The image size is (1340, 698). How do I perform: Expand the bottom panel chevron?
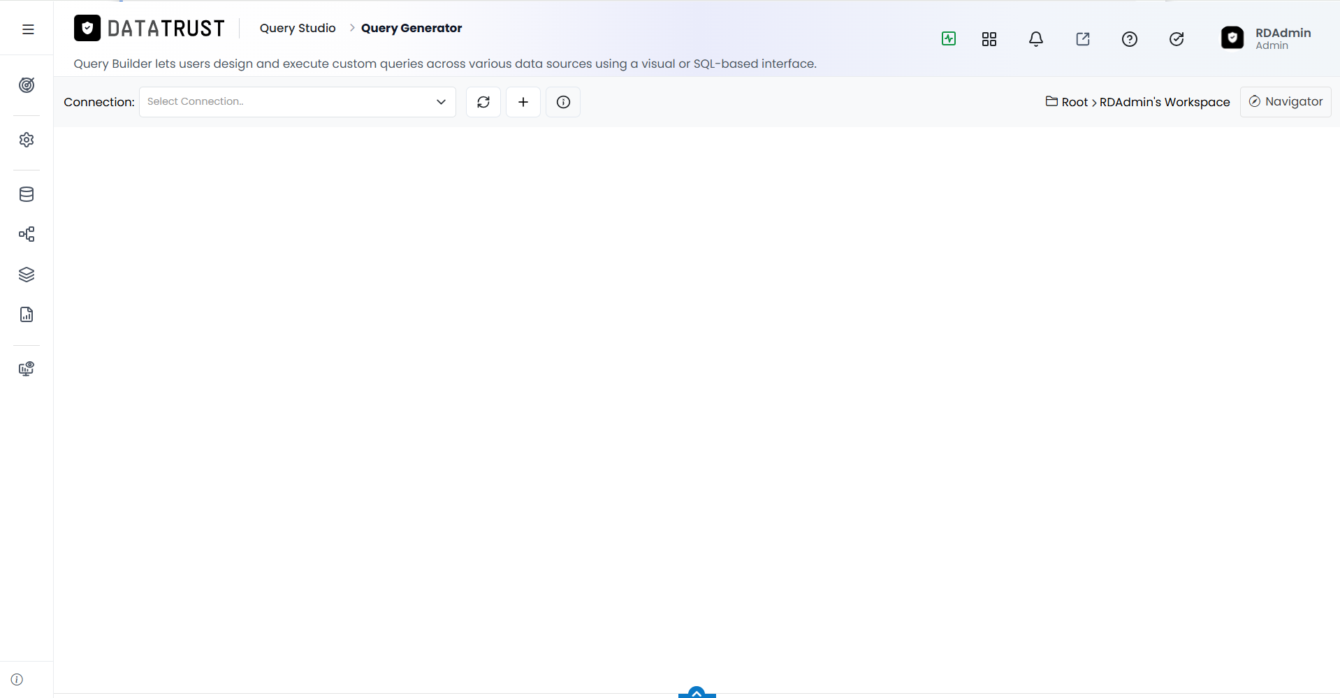(x=697, y=692)
